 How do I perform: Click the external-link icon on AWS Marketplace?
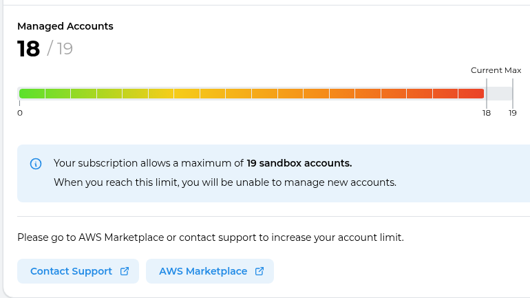[259, 271]
